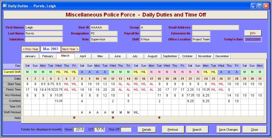This screenshot has height=138, width=272.
Task: Focus the Email Address field
Action: [215, 27]
